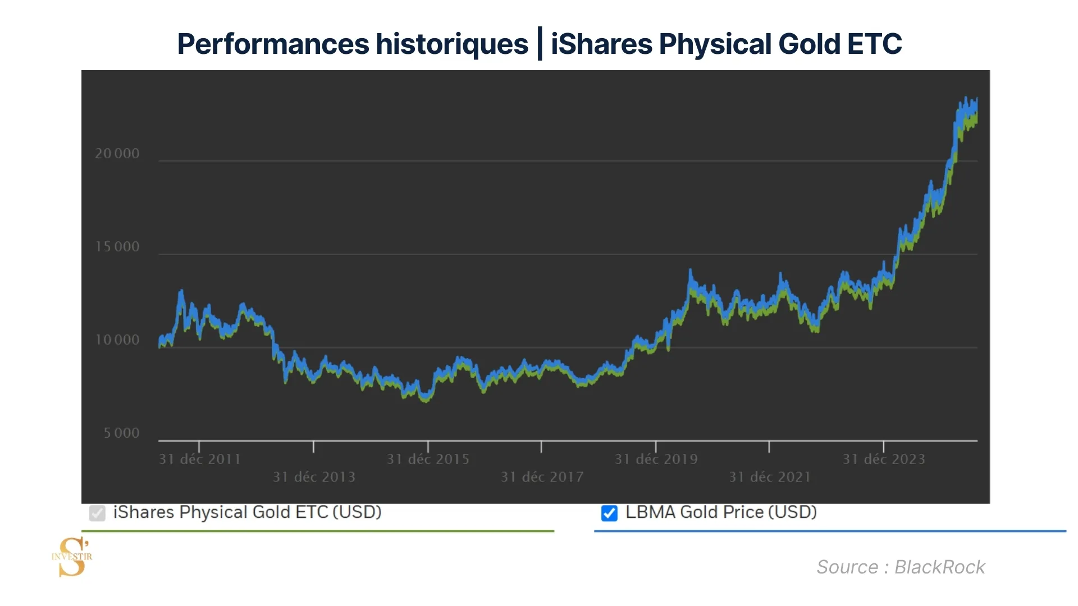Click the 31 déc 2013 axis label
The width and height of the screenshot is (1078, 606).
coord(314,478)
